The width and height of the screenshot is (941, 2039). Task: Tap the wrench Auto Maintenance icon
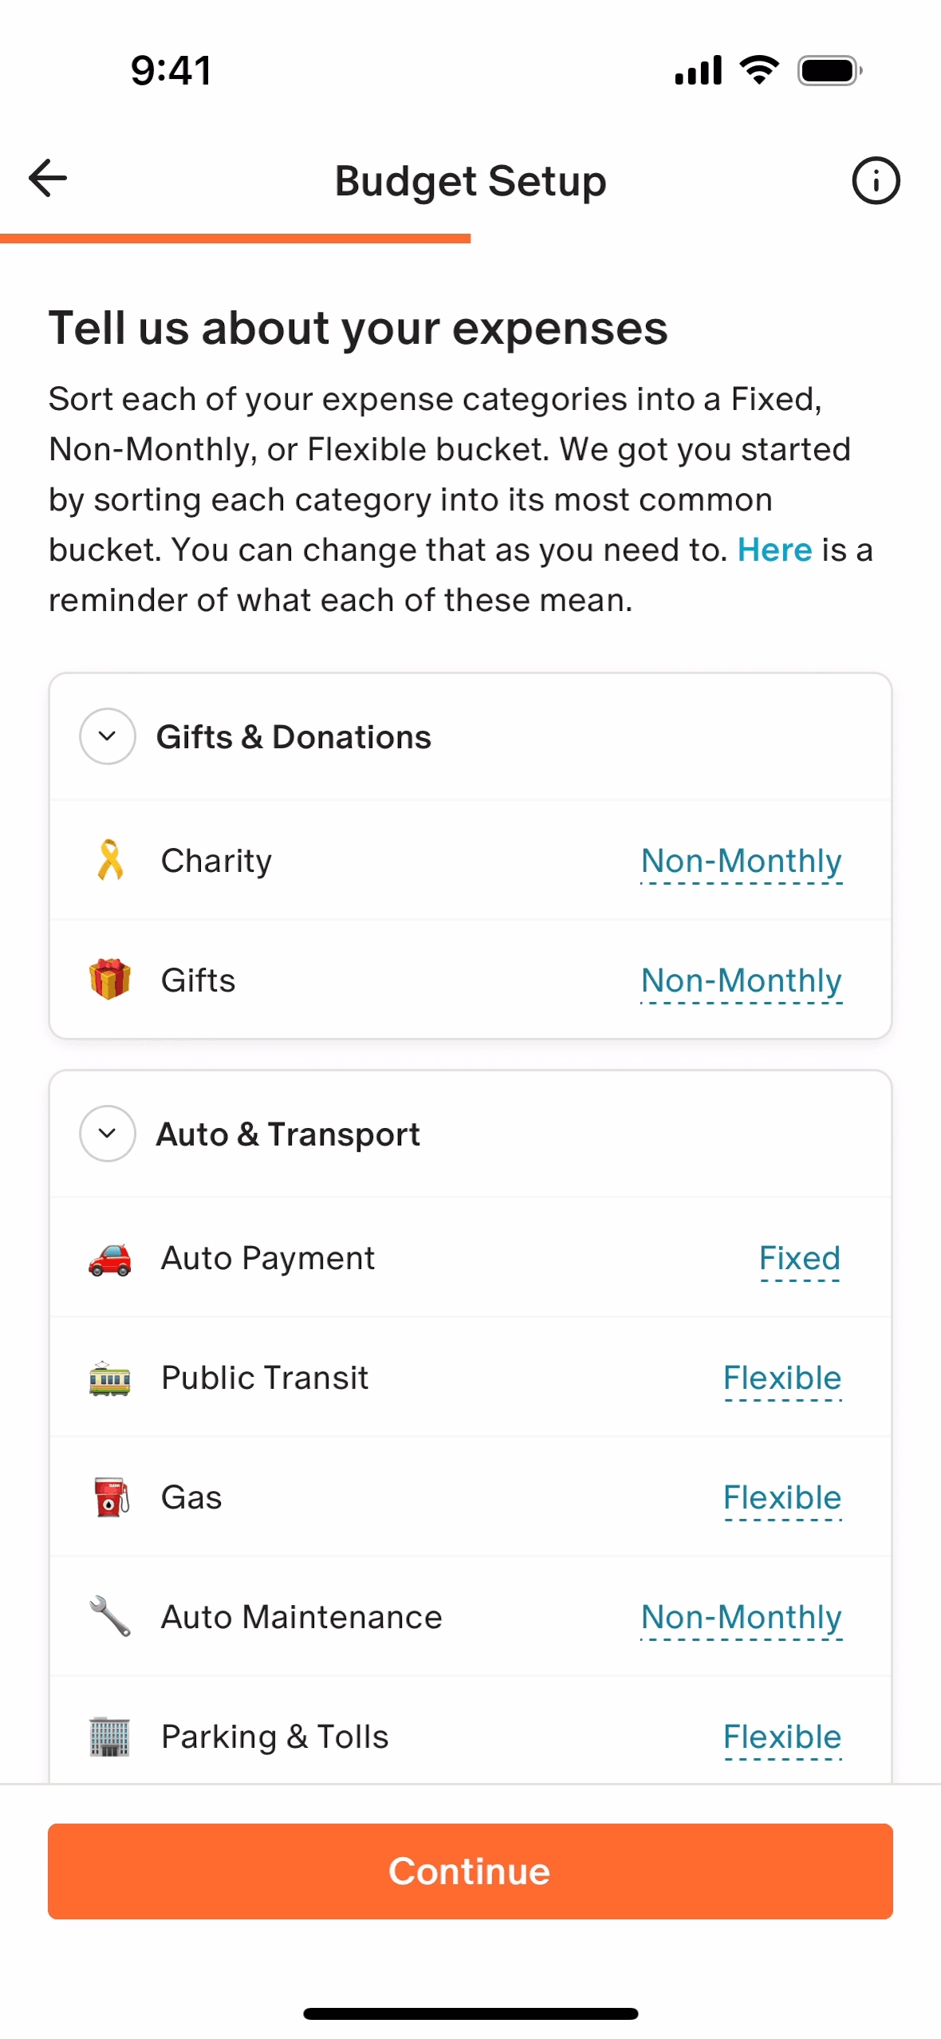click(x=110, y=1616)
